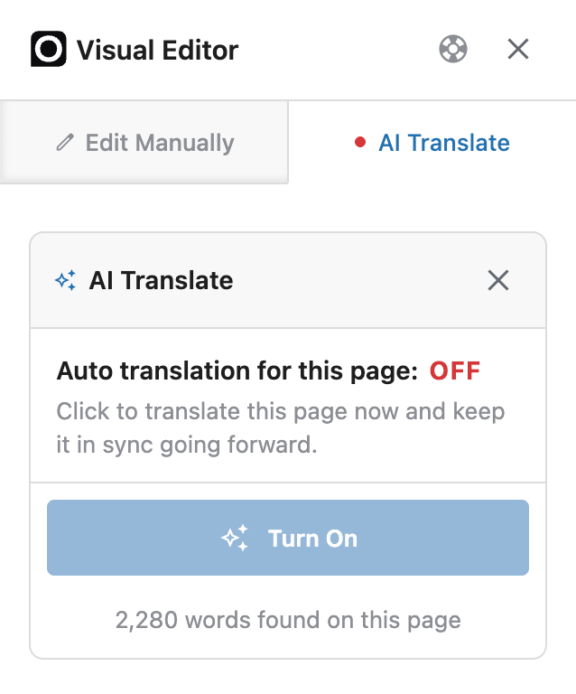Screen dimensions: 576x694
Task: Close the Visual Editor panel
Action: [518, 49]
